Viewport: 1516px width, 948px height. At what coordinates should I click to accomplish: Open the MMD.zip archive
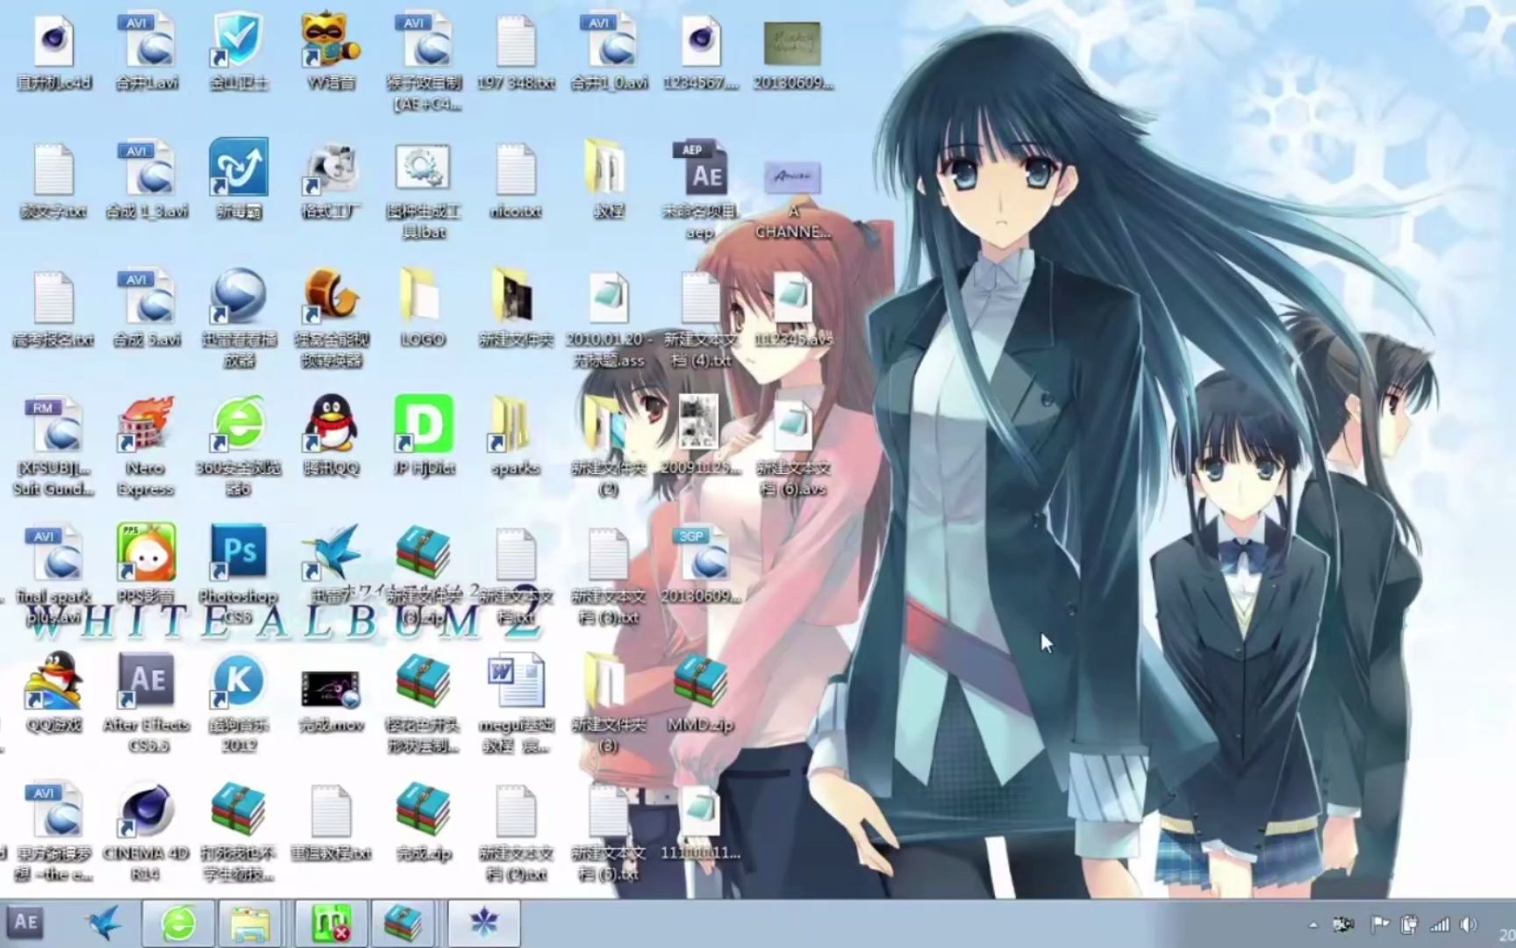click(701, 694)
